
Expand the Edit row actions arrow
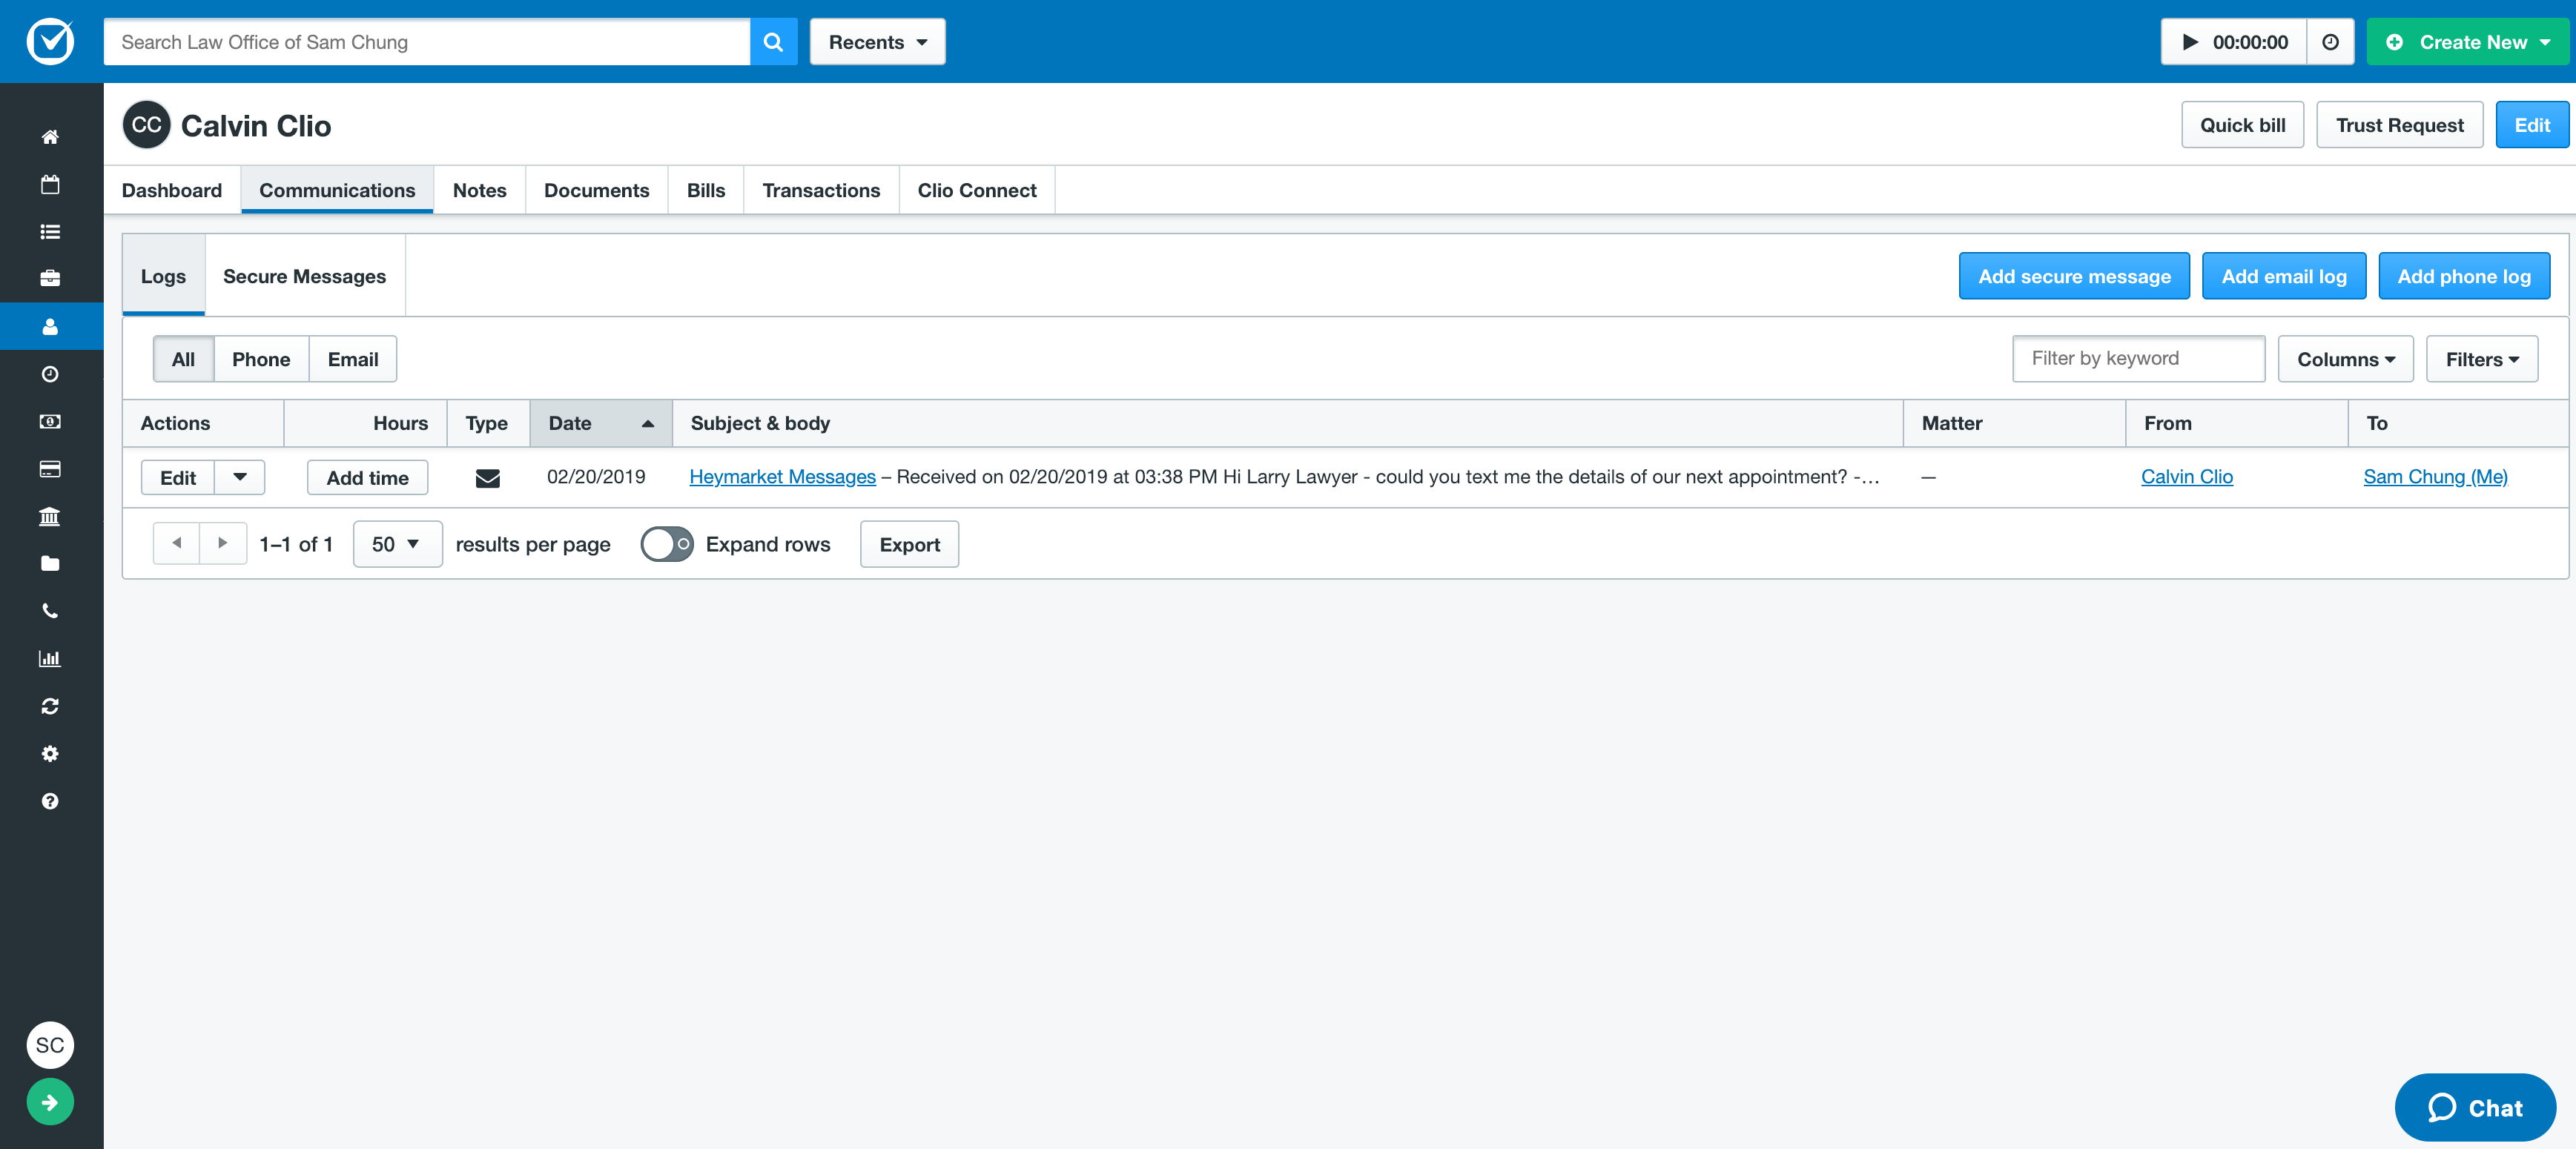coord(240,477)
